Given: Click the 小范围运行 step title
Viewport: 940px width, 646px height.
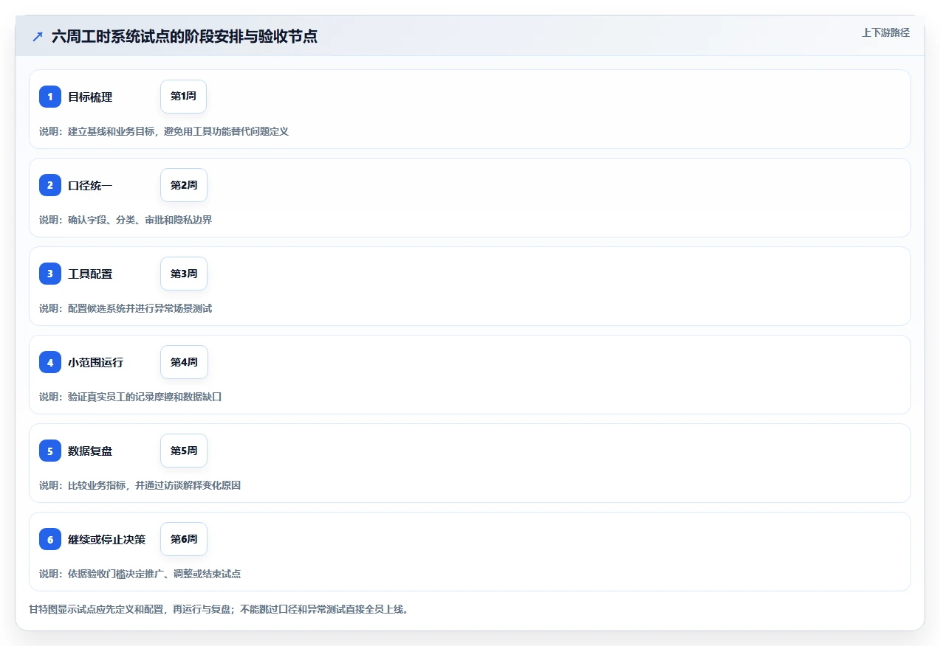Looking at the screenshot, I should click(96, 362).
